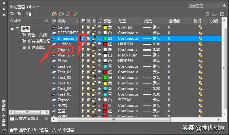Collapse the 全部 filter tree node

pos(12,29)
